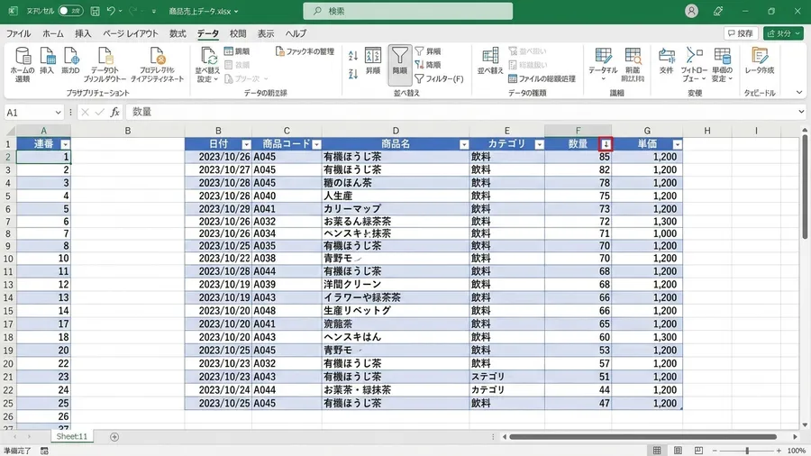Add a new sheet with the plus icon
The height and width of the screenshot is (456, 811).
114,437
